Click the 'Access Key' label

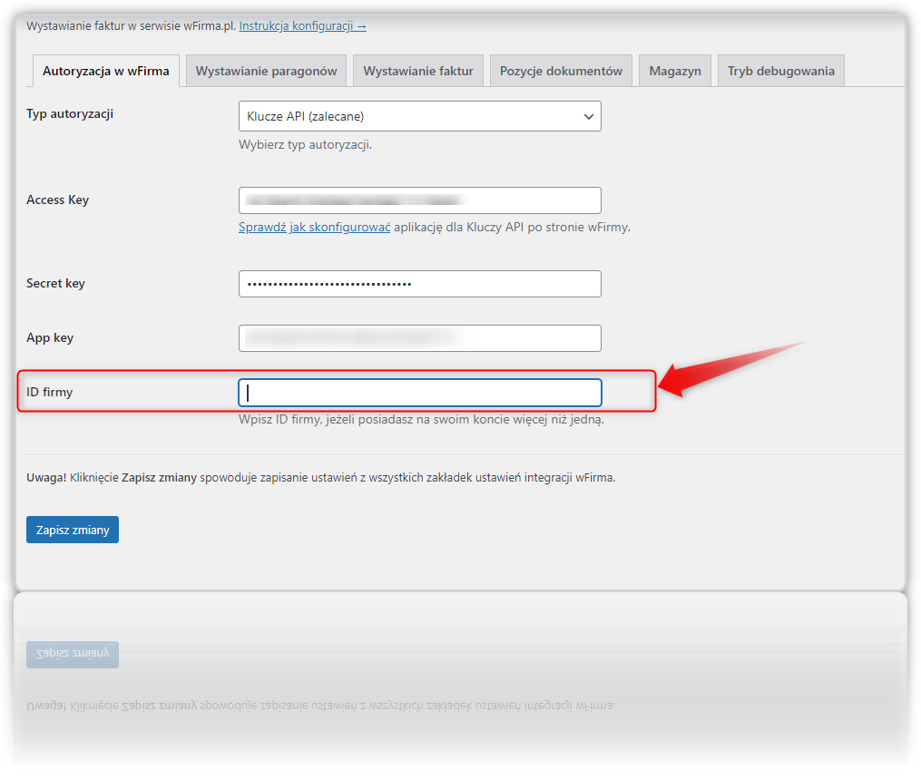click(57, 200)
